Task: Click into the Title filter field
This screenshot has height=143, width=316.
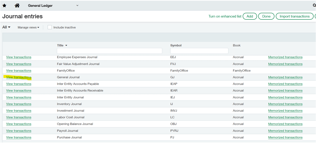Action: [109, 51]
